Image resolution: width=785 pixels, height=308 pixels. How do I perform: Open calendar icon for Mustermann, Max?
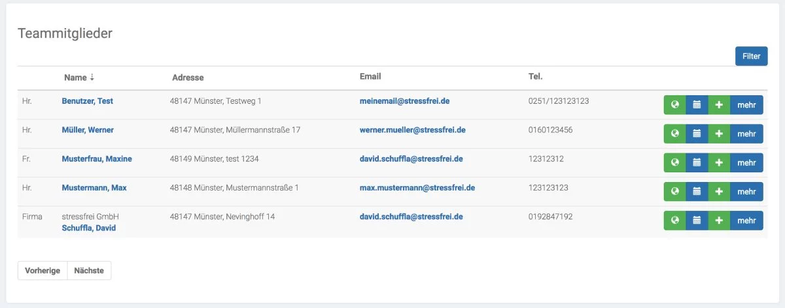(x=697, y=191)
